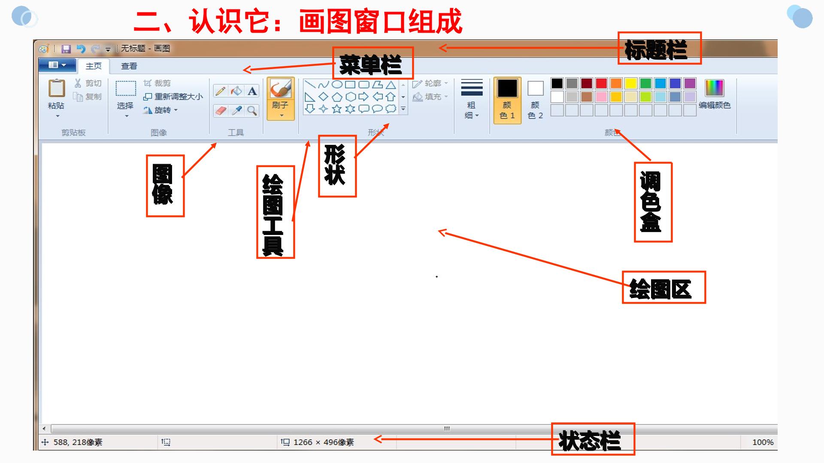Open 编辑颜色 edit colors

point(715,94)
